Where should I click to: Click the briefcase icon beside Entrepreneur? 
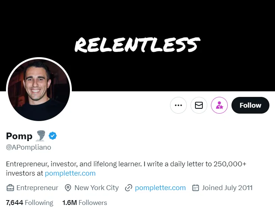click(10, 188)
